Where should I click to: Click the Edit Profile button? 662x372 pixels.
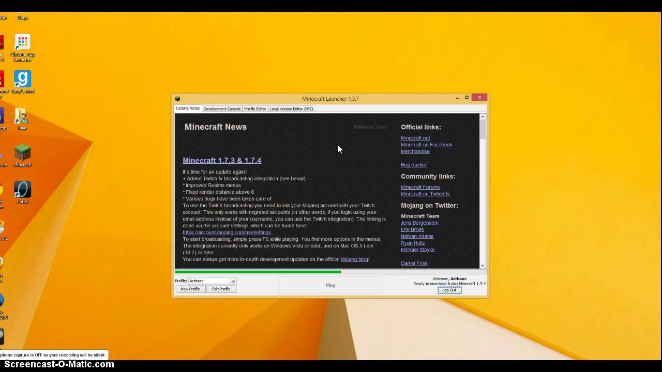tap(221, 289)
